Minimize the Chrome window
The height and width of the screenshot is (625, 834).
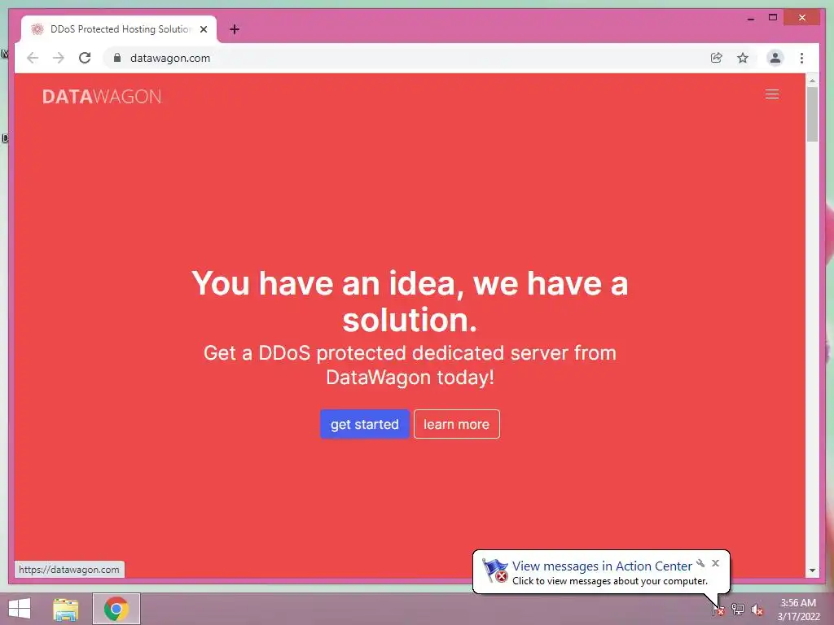[750, 18]
